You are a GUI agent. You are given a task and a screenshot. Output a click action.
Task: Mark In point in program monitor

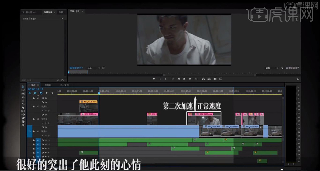pyautogui.click(x=160, y=79)
